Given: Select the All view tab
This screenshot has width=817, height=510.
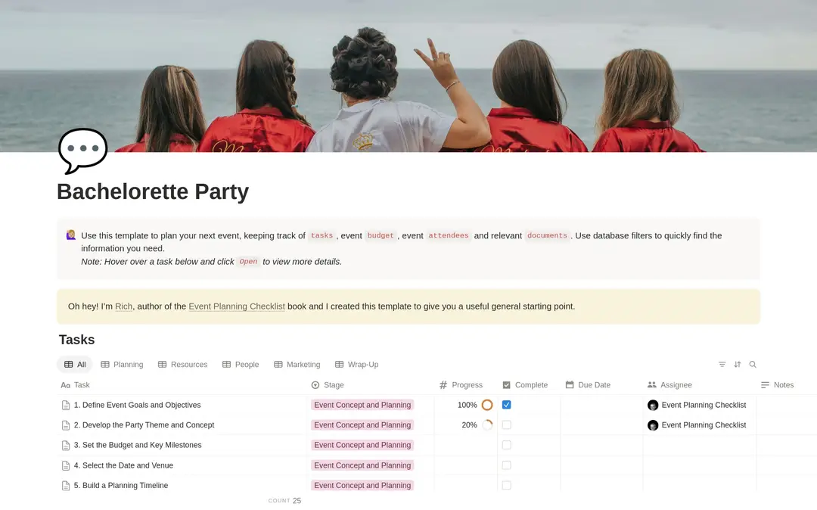Looking at the screenshot, I should tap(75, 365).
